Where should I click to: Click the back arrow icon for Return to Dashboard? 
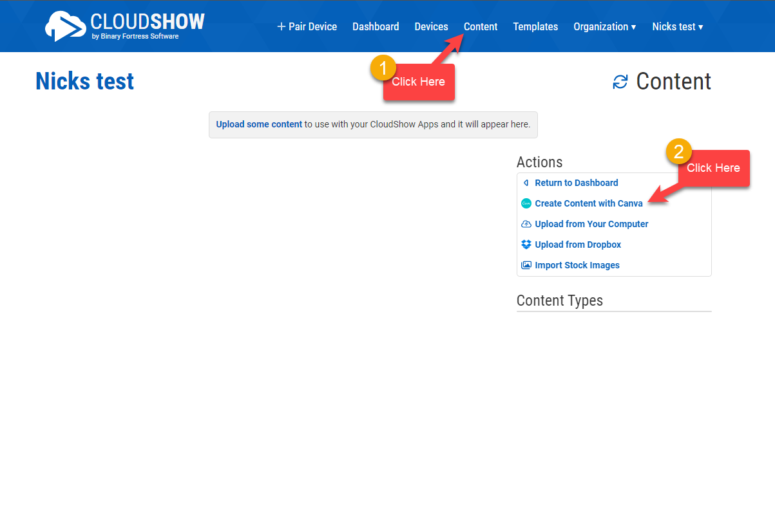(526, 183)
